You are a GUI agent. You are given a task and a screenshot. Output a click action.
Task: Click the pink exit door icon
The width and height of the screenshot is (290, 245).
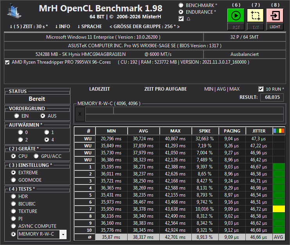275,16
